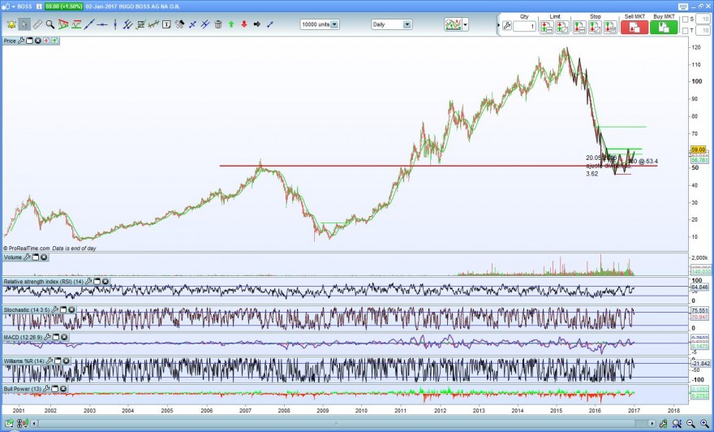Click the candlestick settings icon bottom left
Image resolution: width=714 pixels, height=432 pixels.
pos(23,423)
